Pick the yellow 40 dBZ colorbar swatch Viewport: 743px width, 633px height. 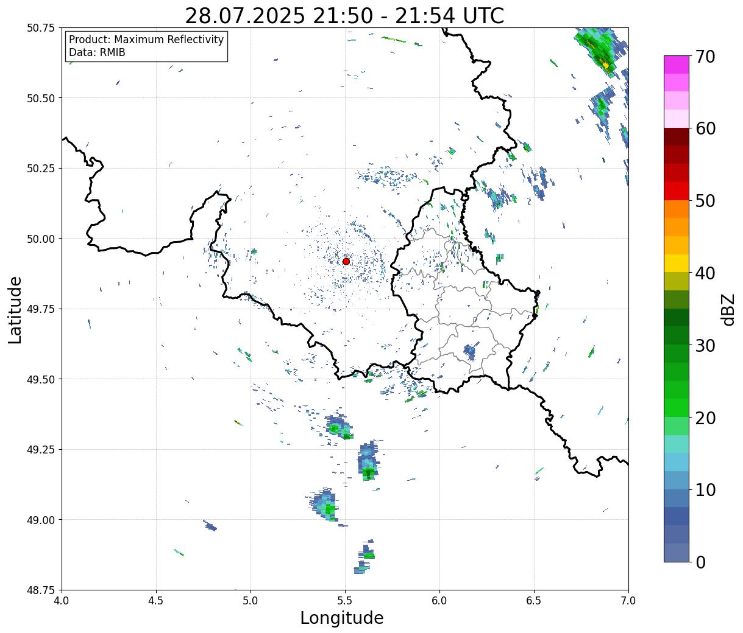point(677,264)
